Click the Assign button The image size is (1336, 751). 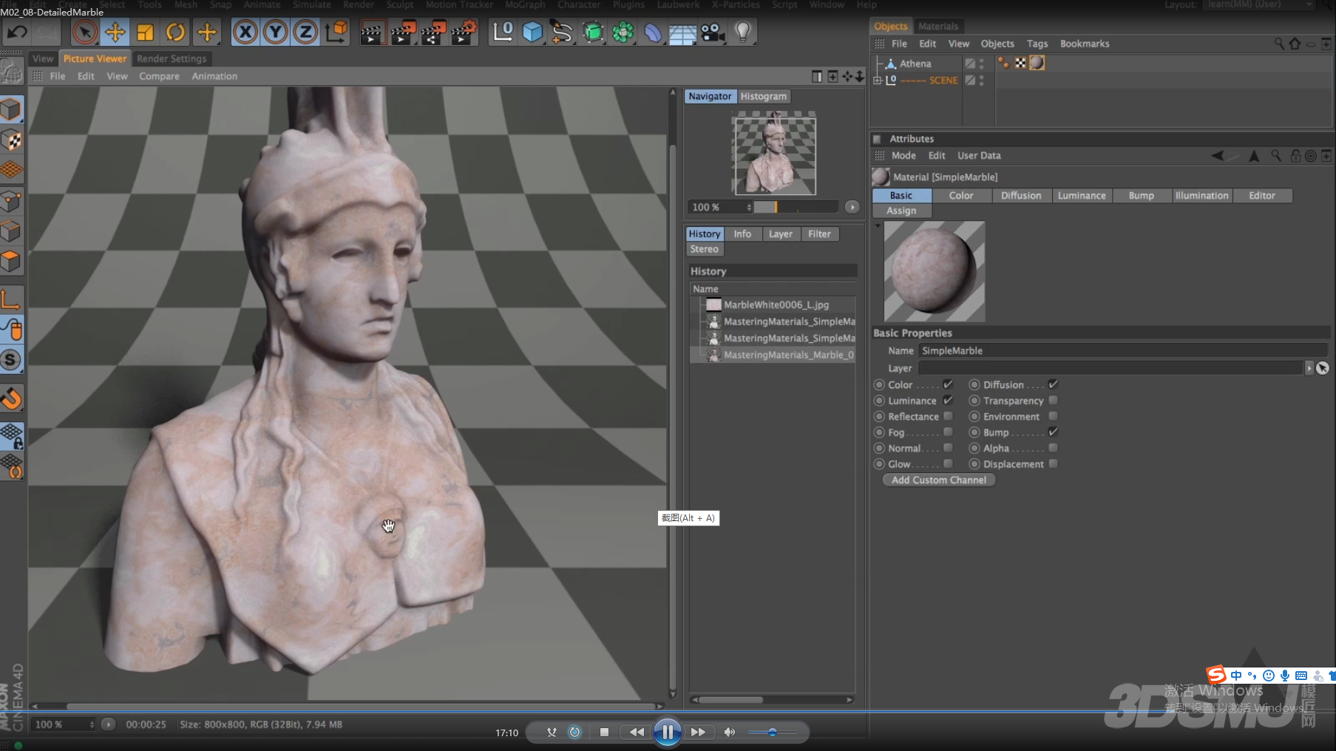[x=901, y=211]
